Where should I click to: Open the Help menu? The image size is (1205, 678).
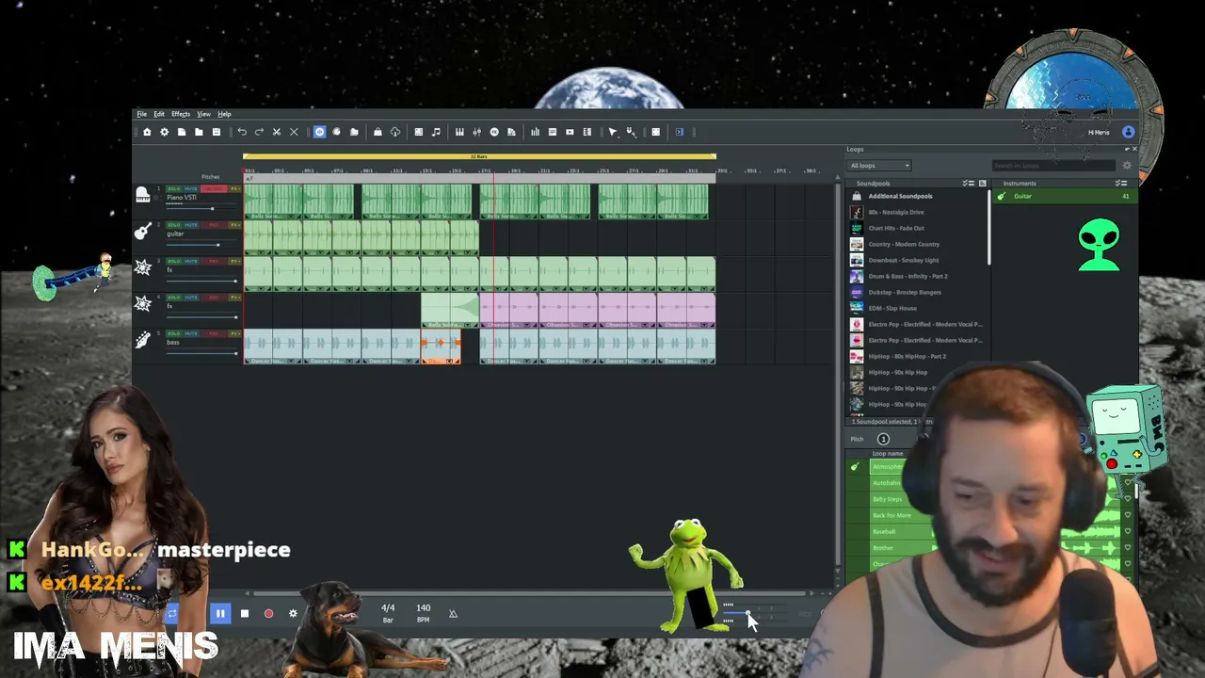click(224, 114)
